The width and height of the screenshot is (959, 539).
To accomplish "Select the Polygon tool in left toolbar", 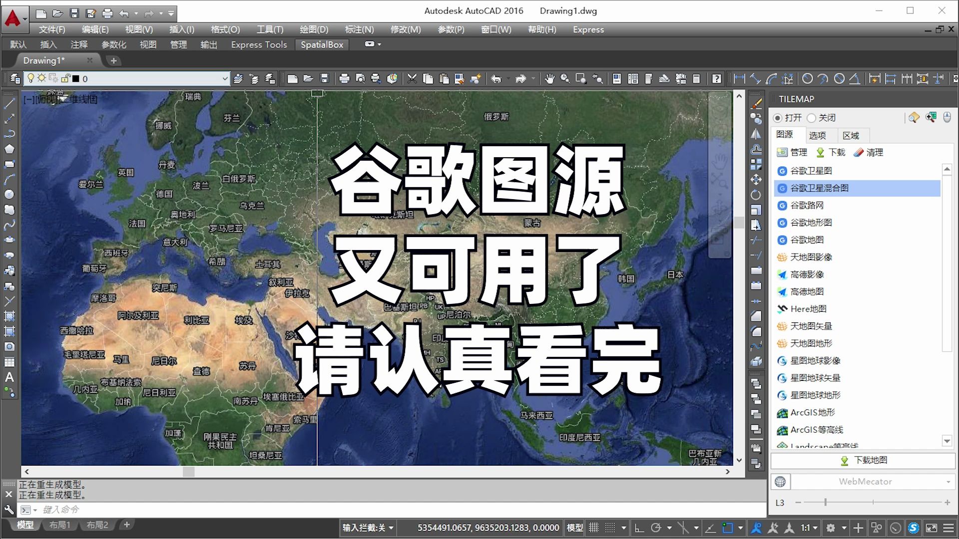I will click(x=9, y=149).
